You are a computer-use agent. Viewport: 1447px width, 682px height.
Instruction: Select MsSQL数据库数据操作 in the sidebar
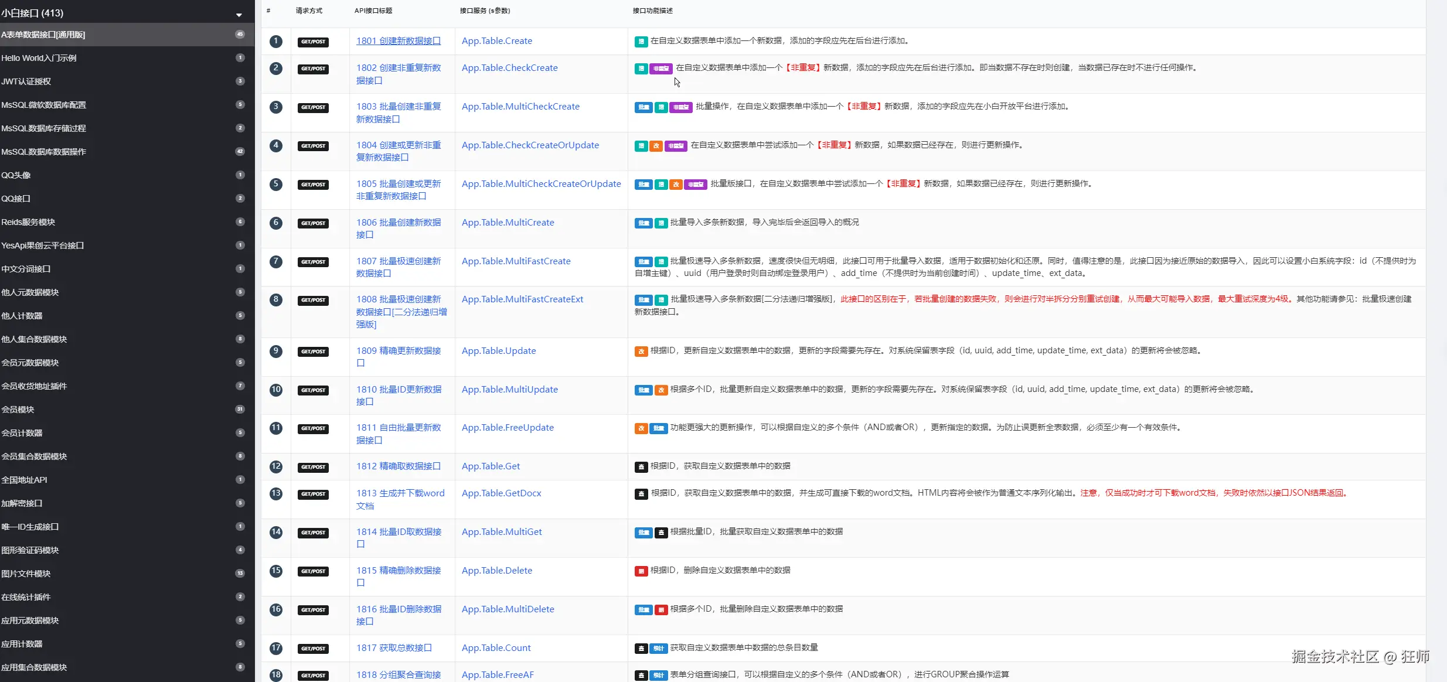pyautogui.click(x=44, y=152)
